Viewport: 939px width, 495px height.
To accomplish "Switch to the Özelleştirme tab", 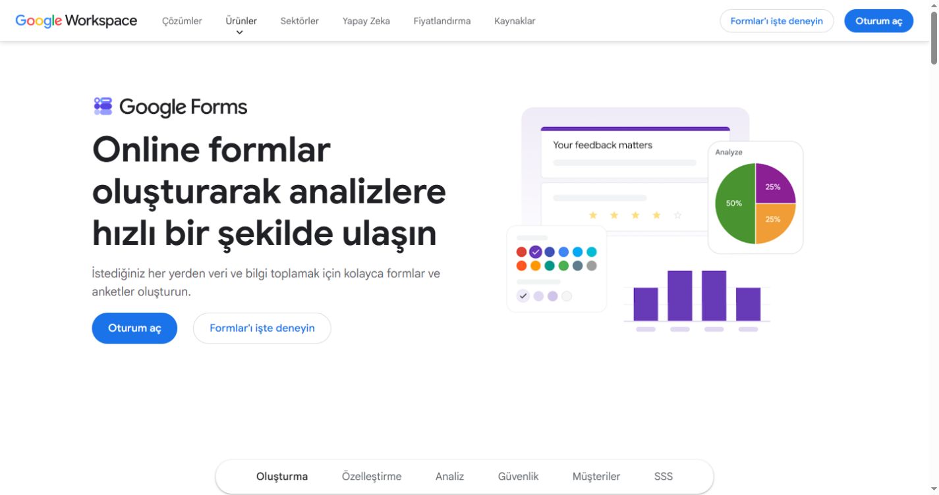I will point(372,476).
